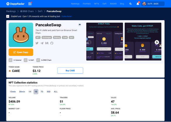The width and height of the screenshot is (171, 122).
Task: Select the Staking tag
Action: tap(57, 37)
